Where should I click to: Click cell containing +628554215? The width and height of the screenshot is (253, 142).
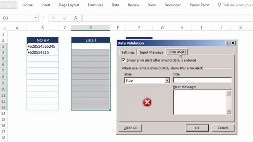coord(43,52)
